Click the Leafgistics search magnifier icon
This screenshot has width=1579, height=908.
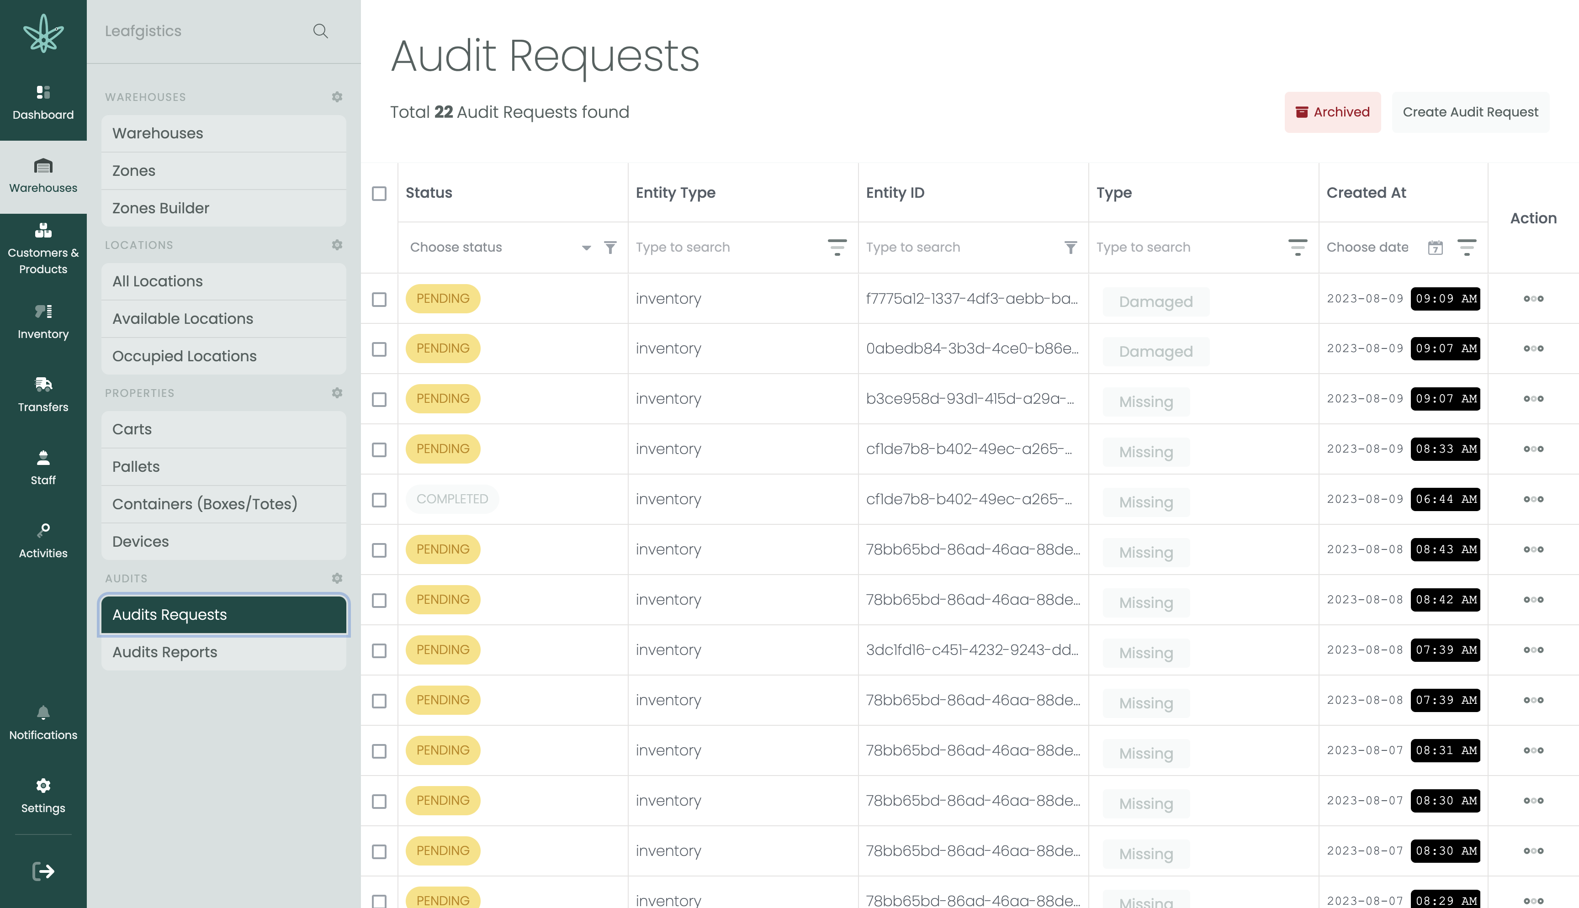[x=321, y=31]
